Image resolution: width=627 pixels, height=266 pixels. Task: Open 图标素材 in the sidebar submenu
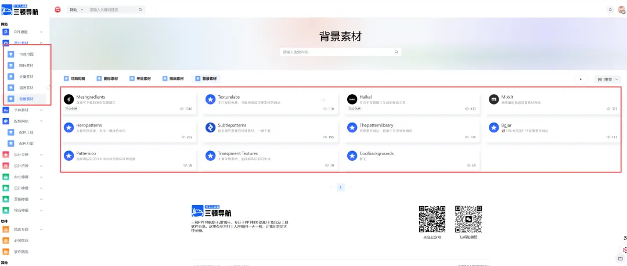26,65
